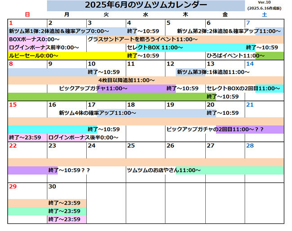Select the green ひろばイベント11:00～ event
This screenshot has height=231, width=292.
pyautogui.click(x=235, y=56)
